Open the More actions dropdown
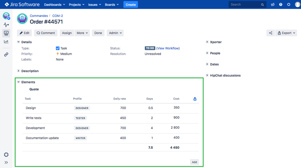Image resolution: width=301 pixels, height=168 pixels. (82, 33)
